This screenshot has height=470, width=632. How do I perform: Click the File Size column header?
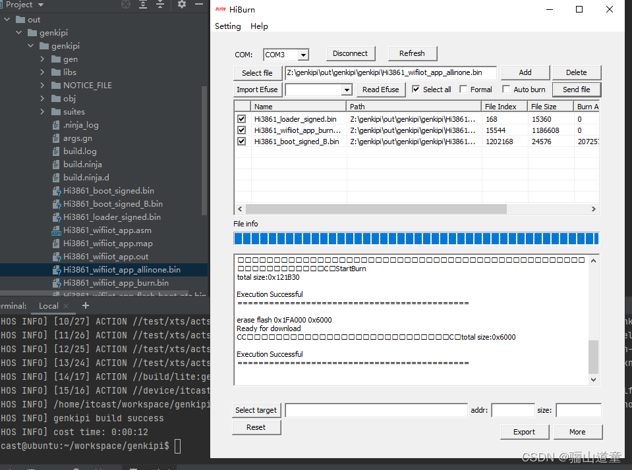550,107
